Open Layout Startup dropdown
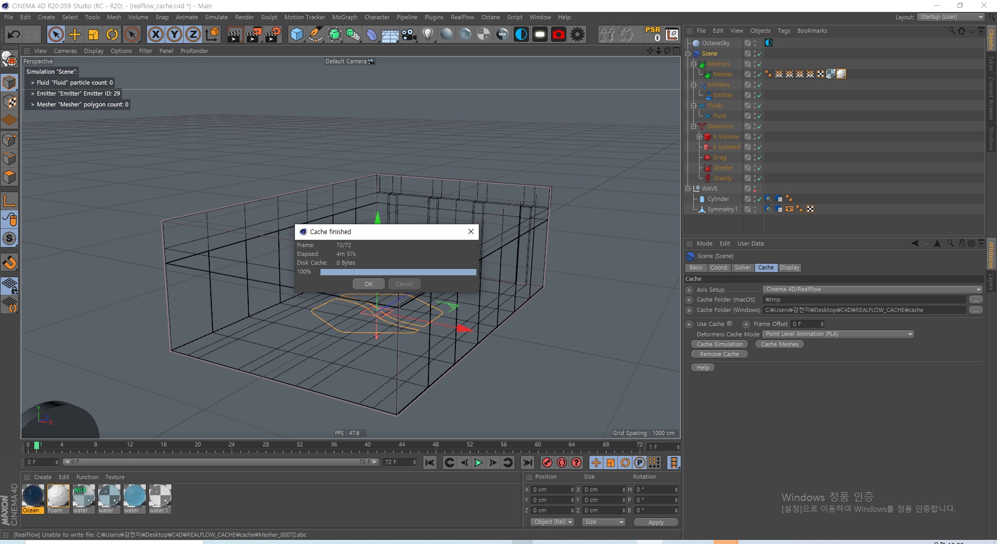 pos(950,17)
